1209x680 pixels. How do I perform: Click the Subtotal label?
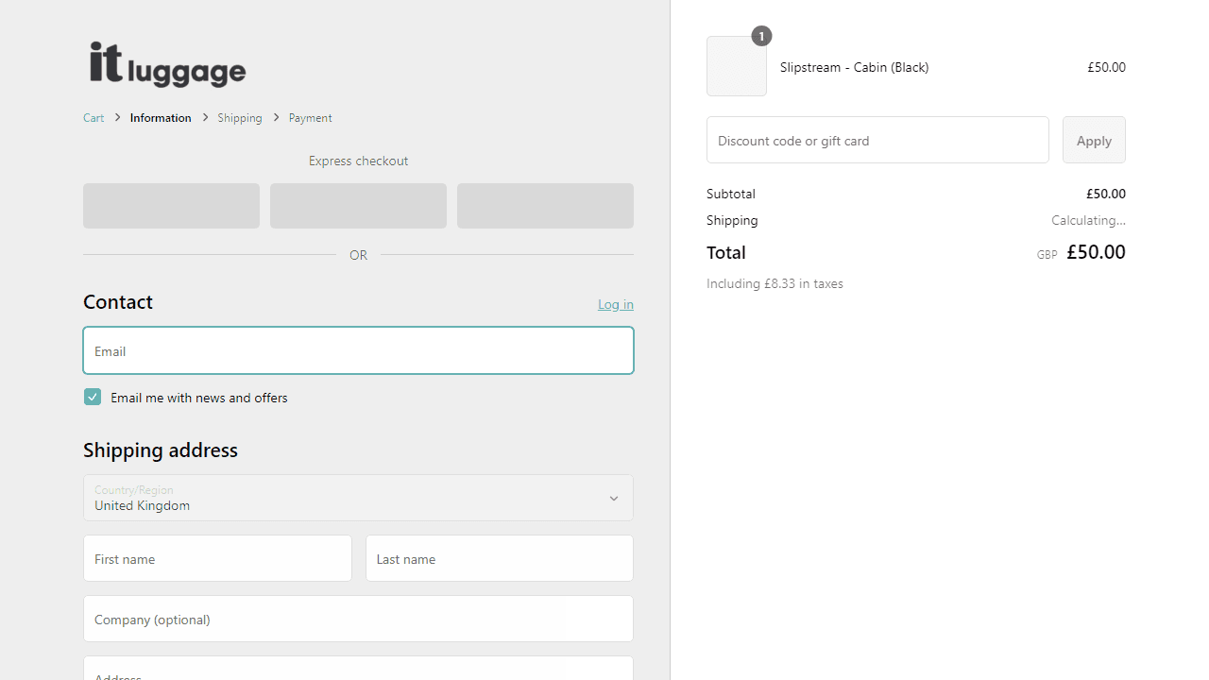tap(731, 194)
